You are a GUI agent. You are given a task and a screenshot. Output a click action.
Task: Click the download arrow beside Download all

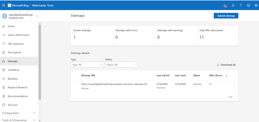tap(218, 65)
